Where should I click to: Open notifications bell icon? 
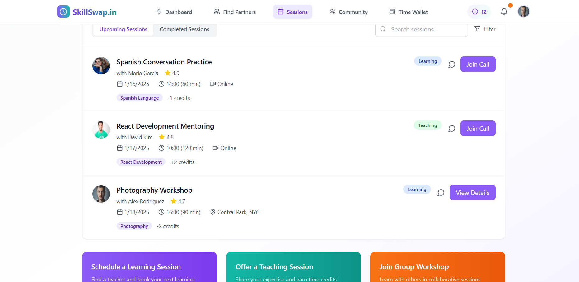[x=504, y=12]
